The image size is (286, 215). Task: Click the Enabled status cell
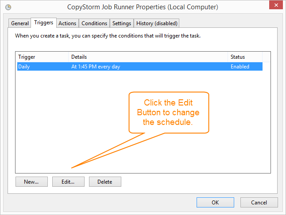(x=240, y=67)
